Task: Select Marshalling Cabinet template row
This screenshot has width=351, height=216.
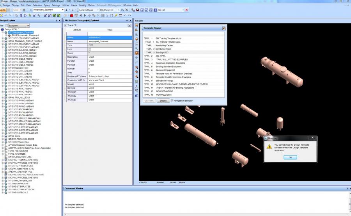Action: pos(183,46)
